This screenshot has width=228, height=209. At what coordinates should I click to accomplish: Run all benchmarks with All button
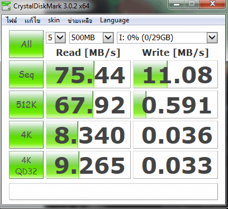pos(26,44)
